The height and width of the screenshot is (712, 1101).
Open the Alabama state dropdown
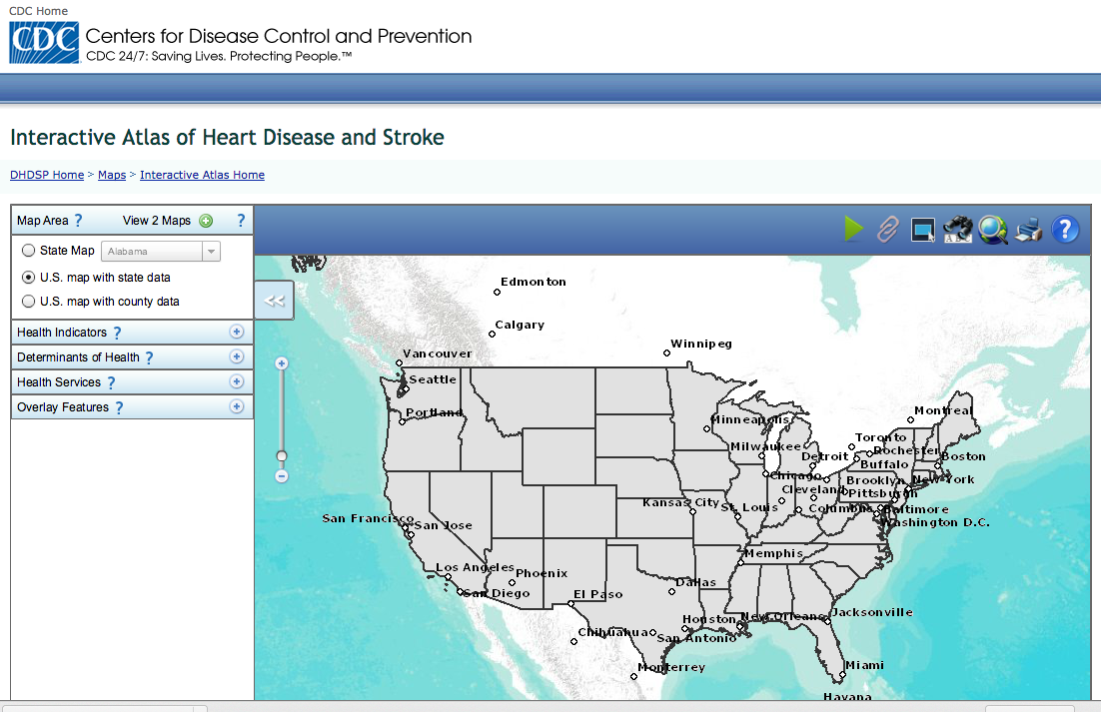210,252
